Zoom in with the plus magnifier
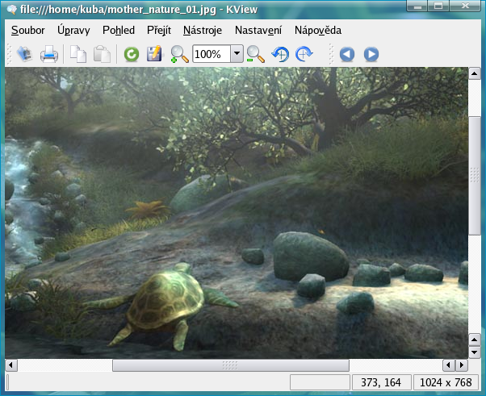This screenshot has width=486, height=396. click(x=179, y=54)
